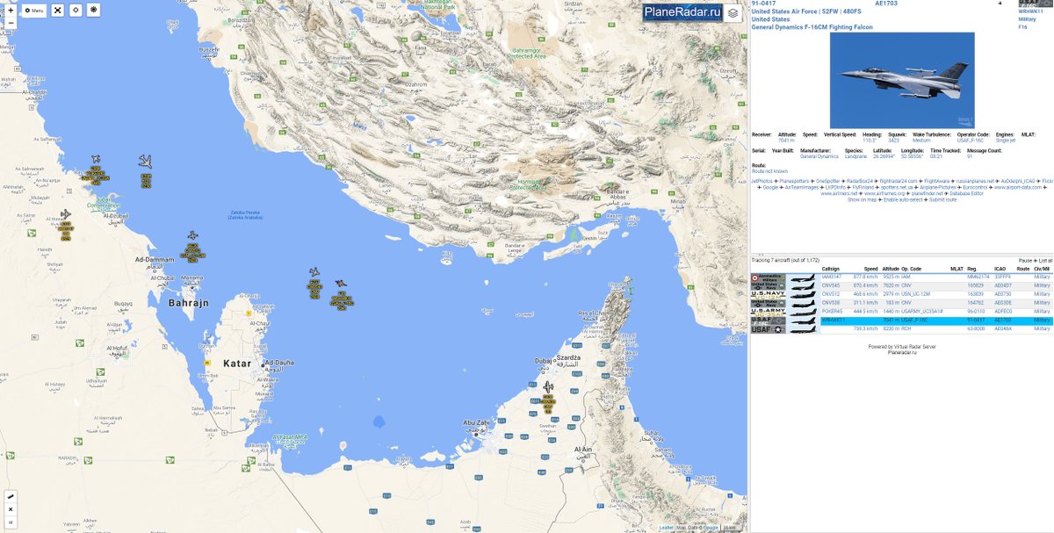Open the Database Editor link

[x=967, y=193]
